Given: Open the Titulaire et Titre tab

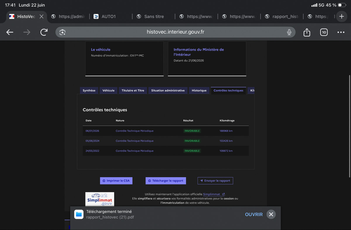Looking at the screenshot, I should [133, 91].
